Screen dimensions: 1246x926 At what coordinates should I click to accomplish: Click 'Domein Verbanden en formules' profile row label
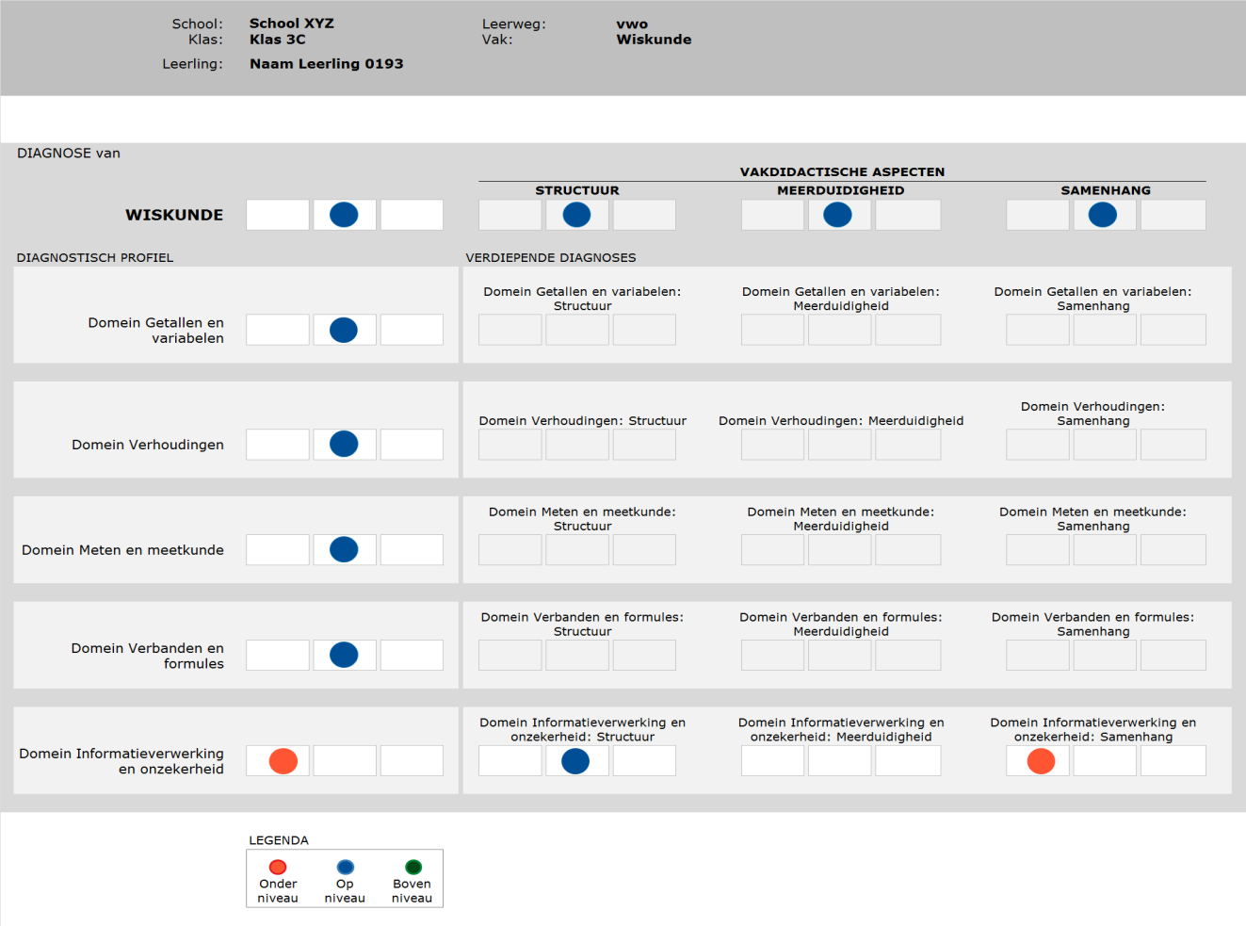[148, 656]
